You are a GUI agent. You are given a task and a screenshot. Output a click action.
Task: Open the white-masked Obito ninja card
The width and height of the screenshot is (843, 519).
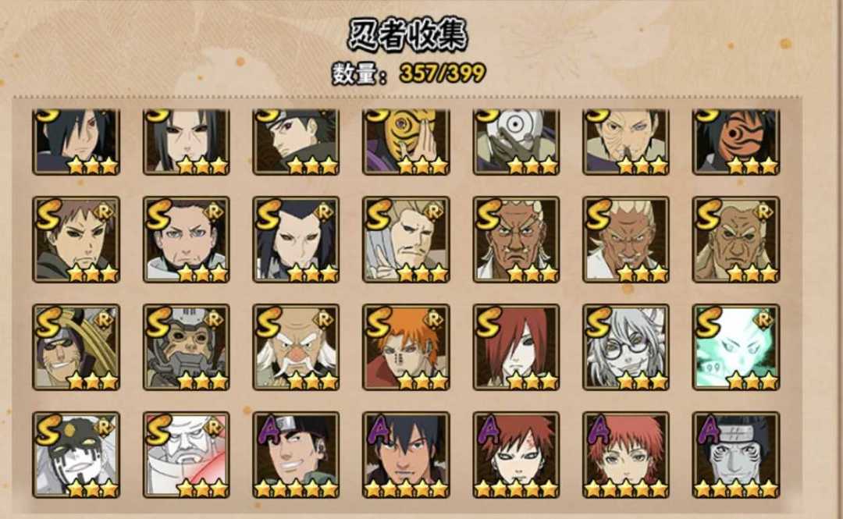[x=516, y=142]
